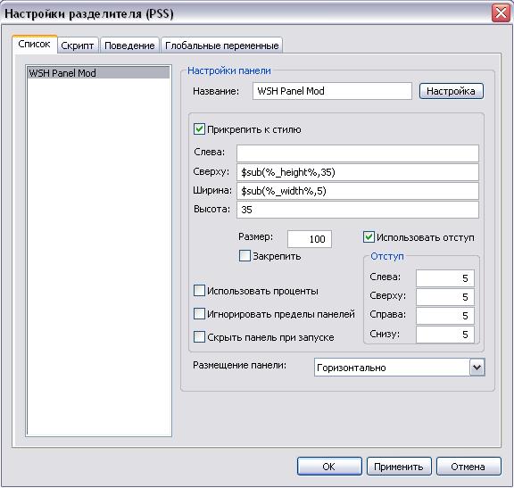Enable Игнорировать пределы панелей checkbox
The image size is (514, 488).
(199, 314)
